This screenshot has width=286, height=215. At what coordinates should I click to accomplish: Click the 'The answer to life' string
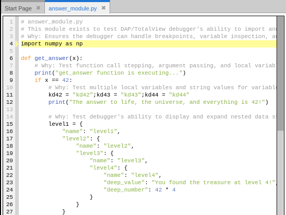tap(167, 102)
